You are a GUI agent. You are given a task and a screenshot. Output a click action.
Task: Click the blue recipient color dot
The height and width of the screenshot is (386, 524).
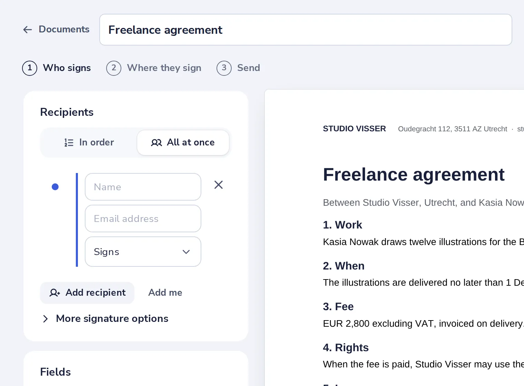[55, 187]
